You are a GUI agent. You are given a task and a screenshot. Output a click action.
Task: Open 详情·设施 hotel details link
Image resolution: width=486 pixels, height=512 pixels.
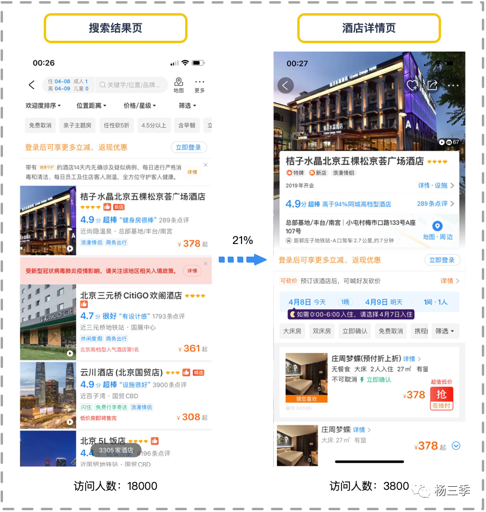click(436, 185)
